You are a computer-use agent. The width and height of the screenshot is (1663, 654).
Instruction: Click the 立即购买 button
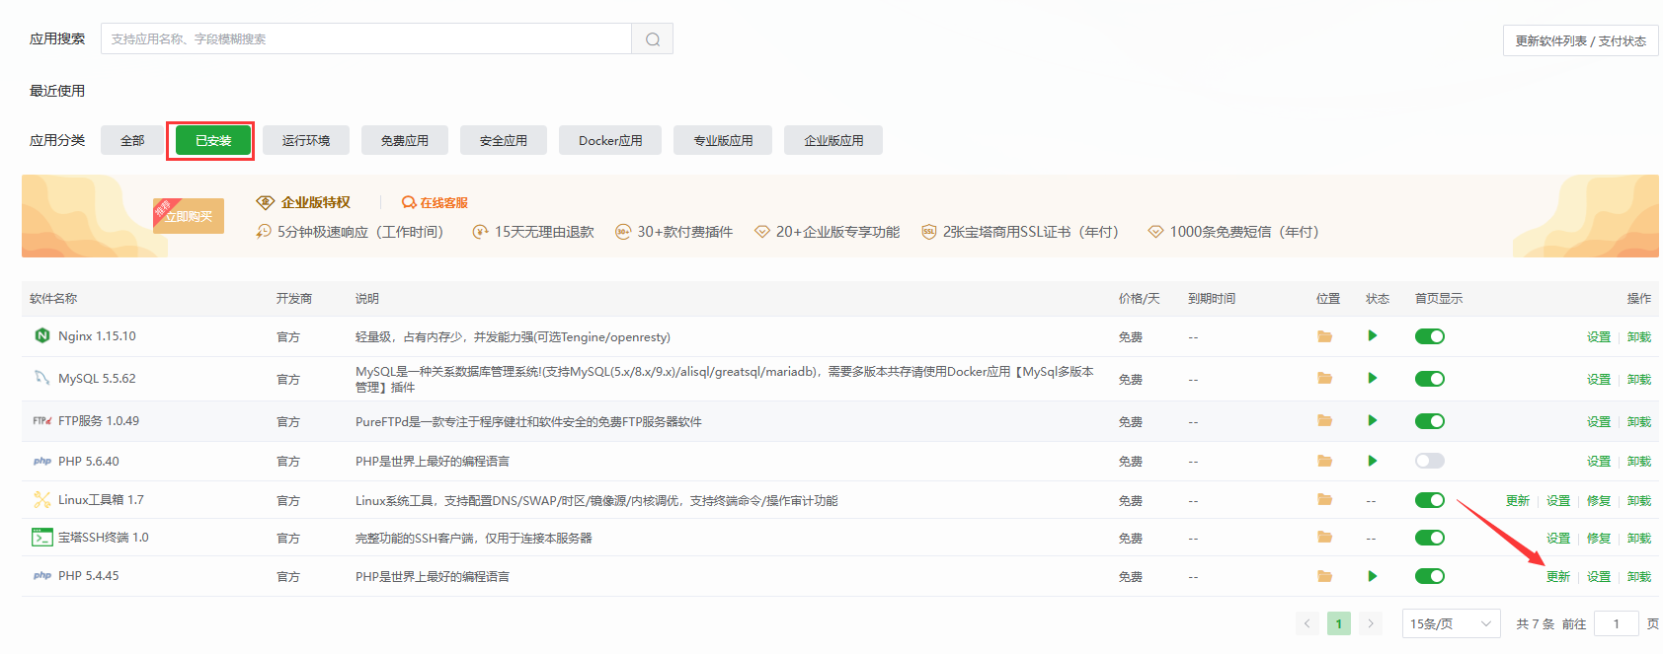189,216
